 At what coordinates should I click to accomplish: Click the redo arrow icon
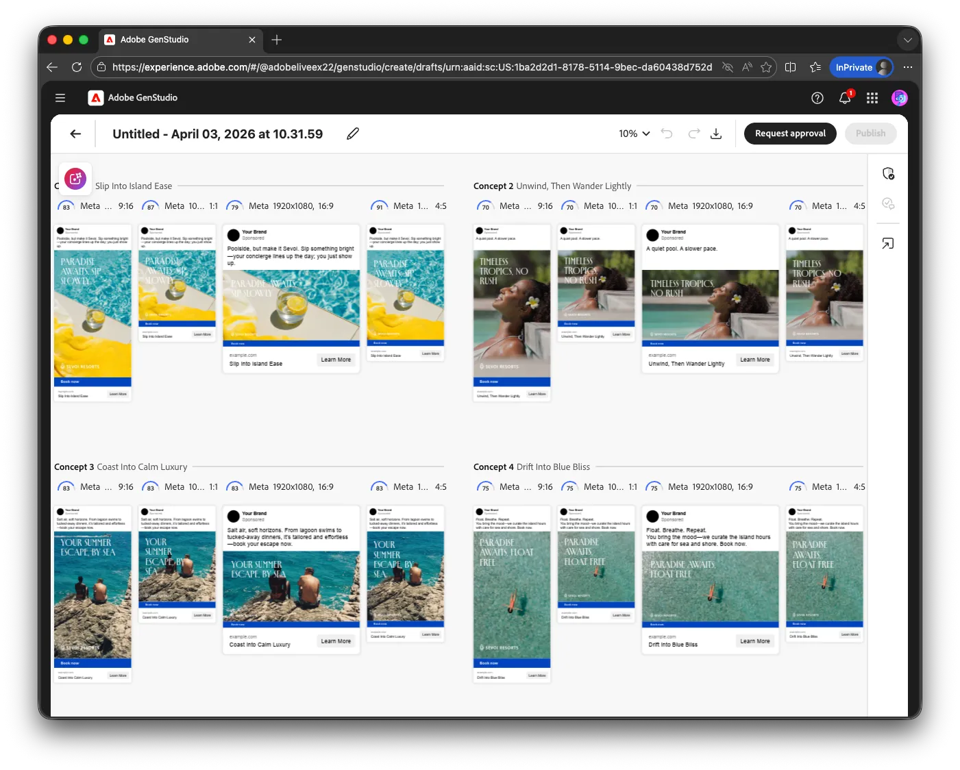click(x=694, y=134)
